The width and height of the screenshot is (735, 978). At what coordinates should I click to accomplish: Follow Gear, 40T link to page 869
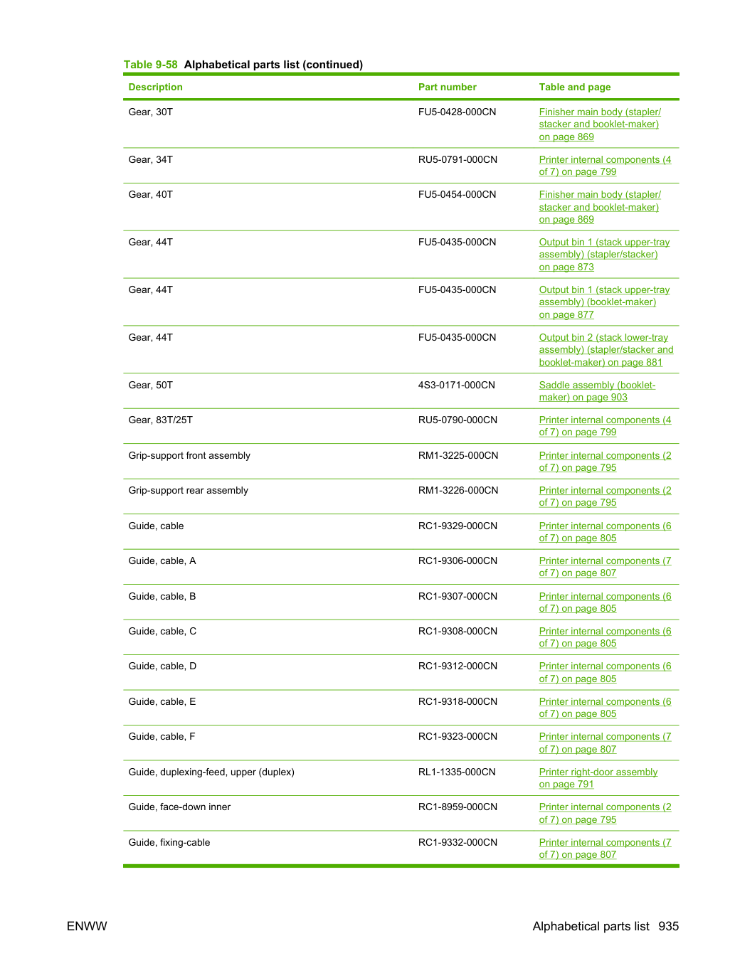tap(600, 207)
